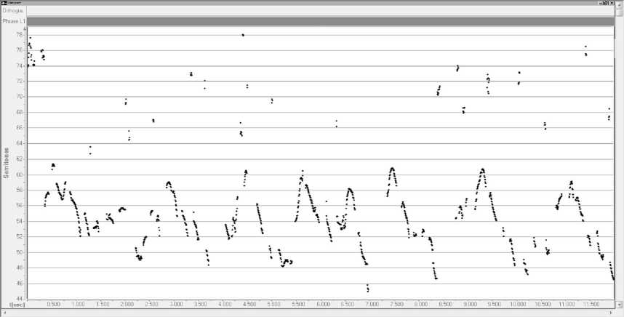Click the 44 semitone axis value
This screenshot has height=317, width=624.
20,299
